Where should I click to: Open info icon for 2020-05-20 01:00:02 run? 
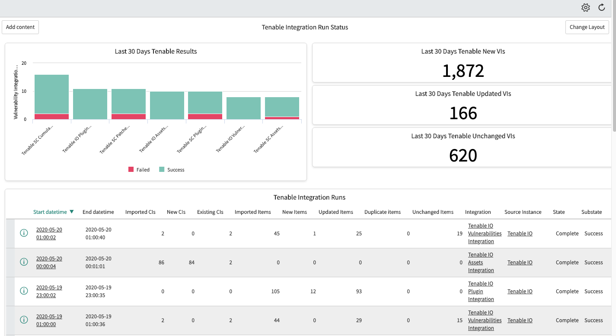click(24, 233)
